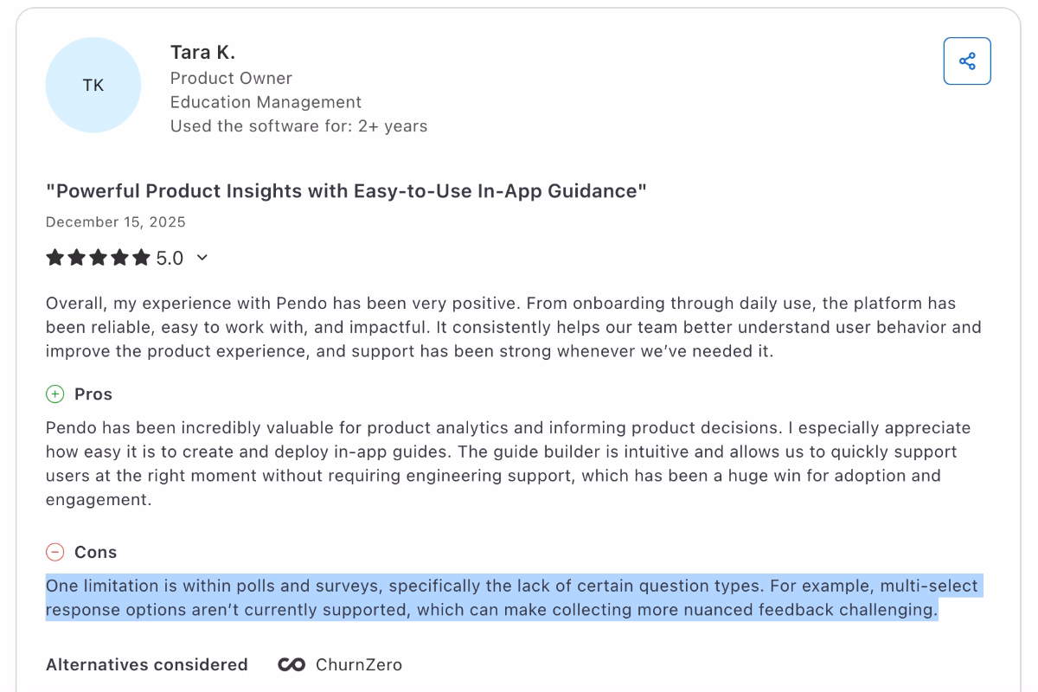The width and height of the screenshot is (1038, 692).
Task: Click the ChurnZero infinity logo
Action: 292,664
